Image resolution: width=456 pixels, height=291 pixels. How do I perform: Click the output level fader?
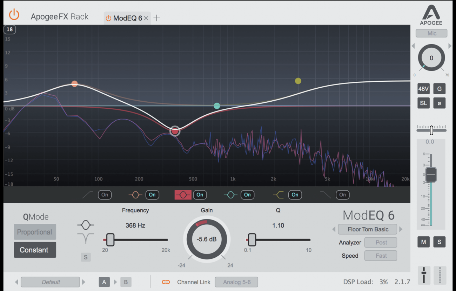[x=431, y=174]
